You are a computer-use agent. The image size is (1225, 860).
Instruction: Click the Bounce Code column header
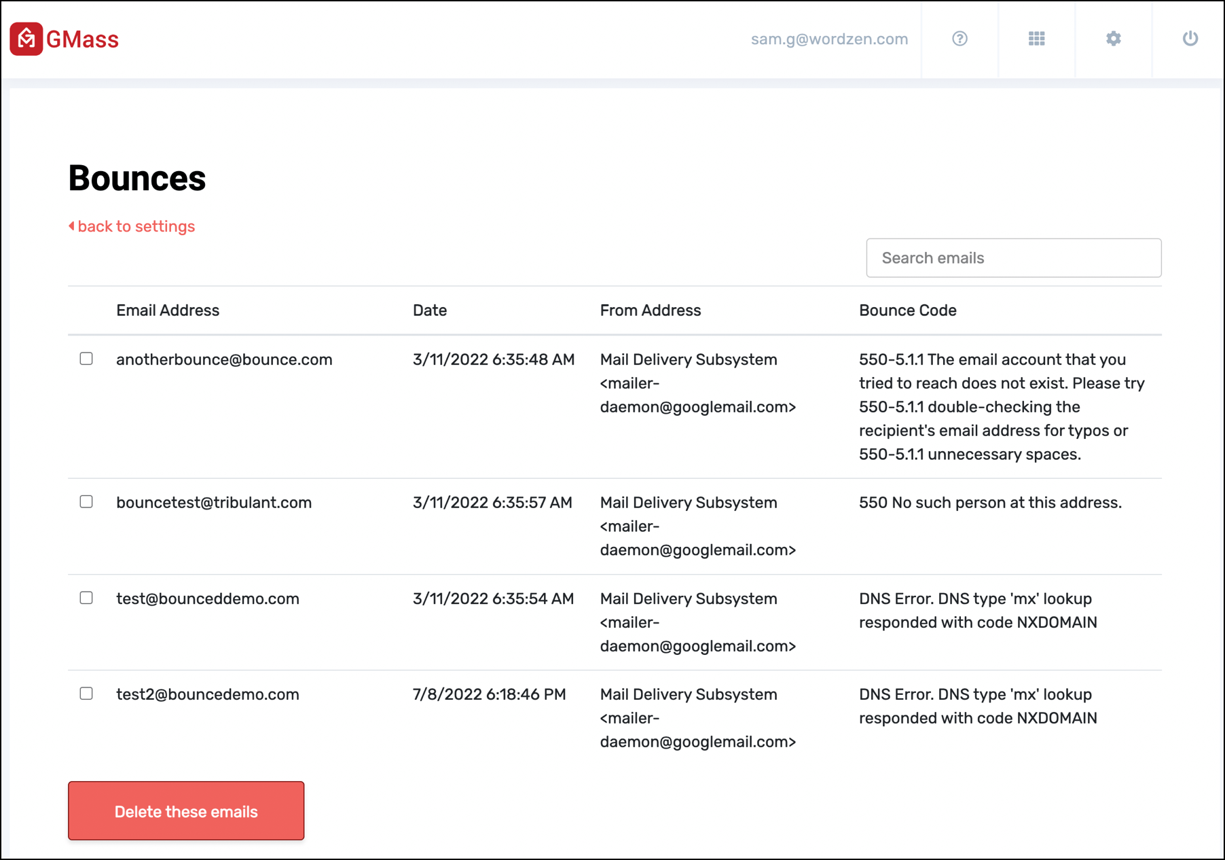tap(908, 310)
